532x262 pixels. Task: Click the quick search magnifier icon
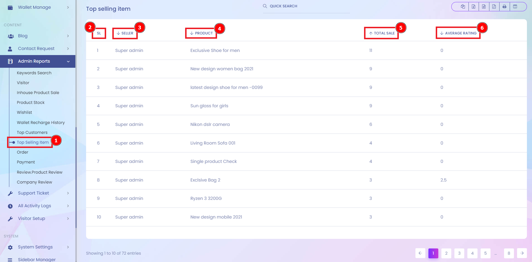(x=265, y=6)
